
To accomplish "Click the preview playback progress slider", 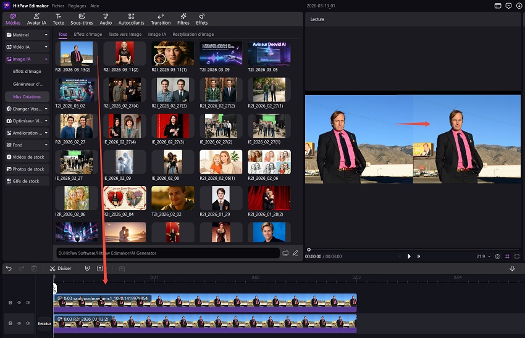I will [413, 250].
